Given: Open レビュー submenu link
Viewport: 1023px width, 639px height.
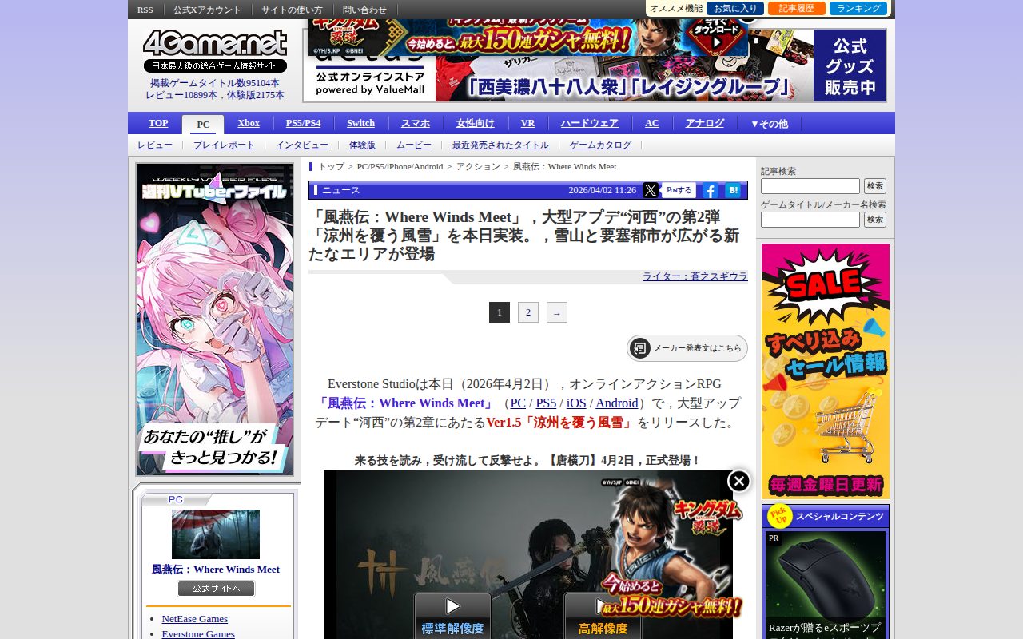Looking at the screenshot, I should click(155, 145).
